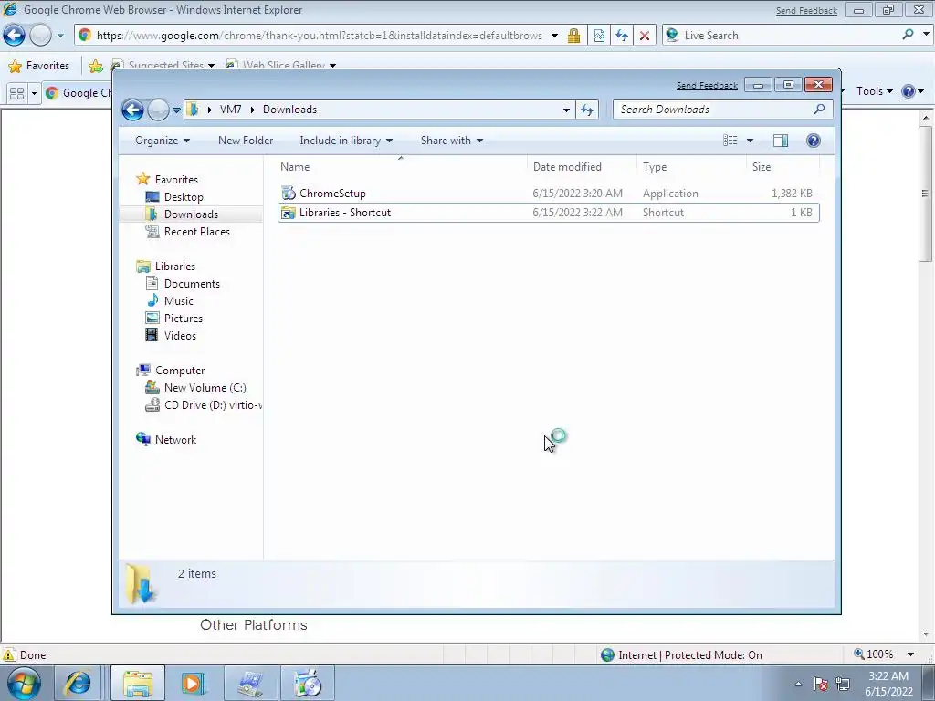The image size is (935, 701).
Task: Click Send Feedback link in IE title bar
Action: point(806,11)
